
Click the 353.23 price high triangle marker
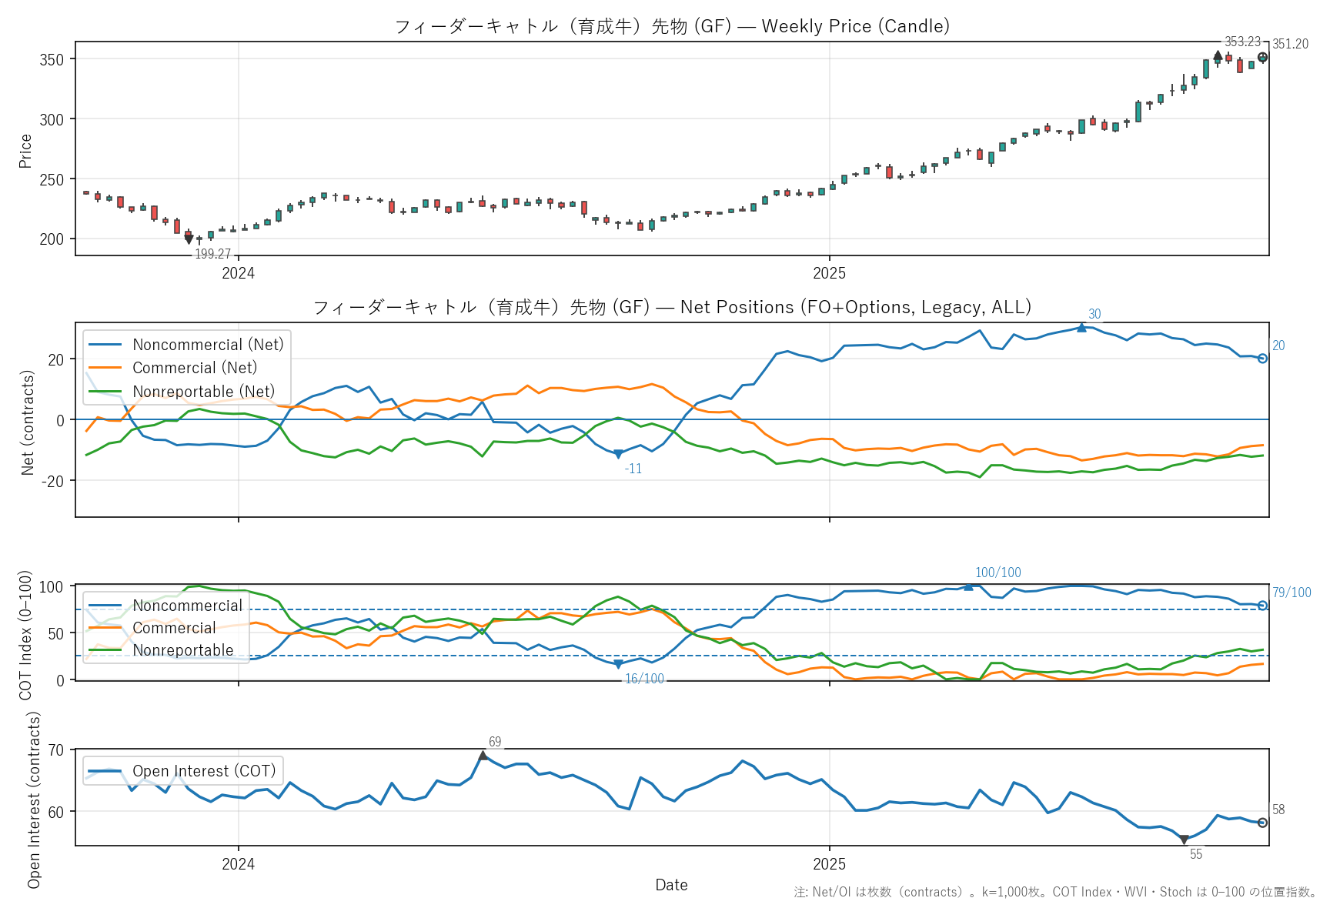(x=1218, y=55)
